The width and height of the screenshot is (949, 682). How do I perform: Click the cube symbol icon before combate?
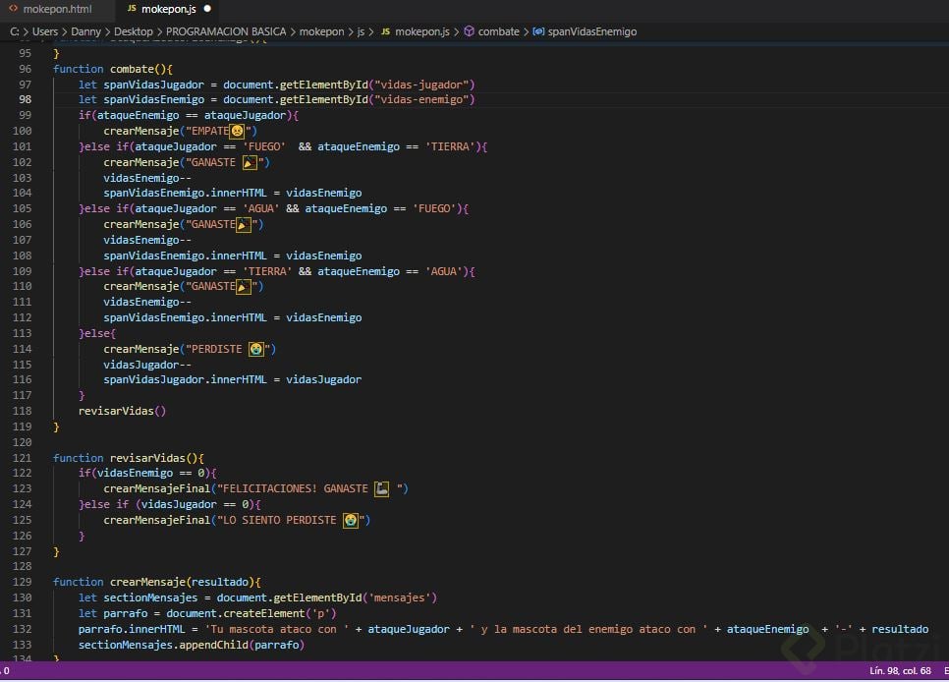pyautogui.click(x=469, y=31)
